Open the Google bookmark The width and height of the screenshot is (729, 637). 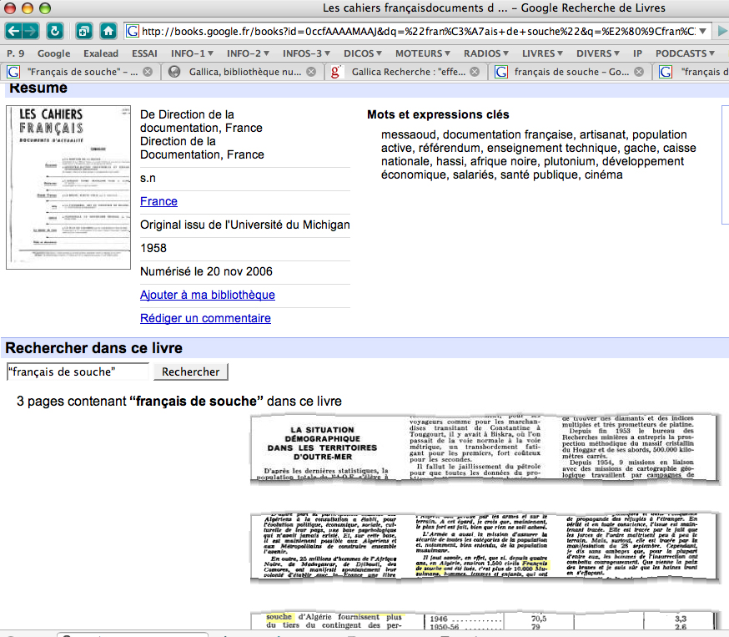click(x=54, y=53)
